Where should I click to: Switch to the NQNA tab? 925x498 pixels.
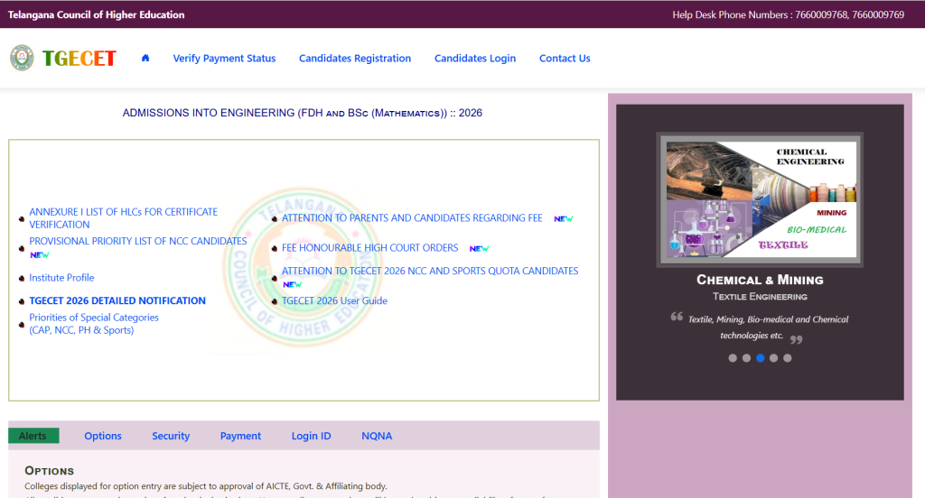click(x=377, y=436)
